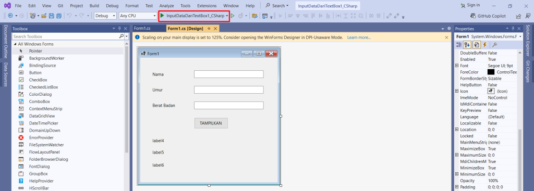Click the Bring to Front layout icon
This screenshot has height=191, width=534.
(x=389, y=16)
